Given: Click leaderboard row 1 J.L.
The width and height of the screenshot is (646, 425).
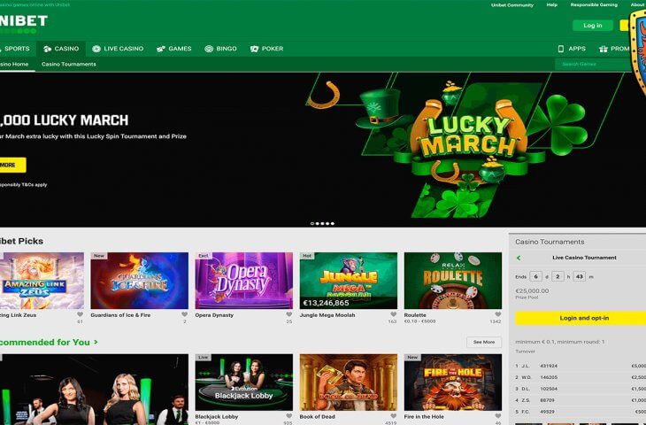Looking at the screenshot, I should coord(581,366).
